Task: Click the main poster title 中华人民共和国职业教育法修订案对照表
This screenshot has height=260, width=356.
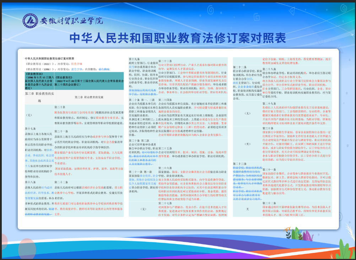Action: (x=178, y=38)
